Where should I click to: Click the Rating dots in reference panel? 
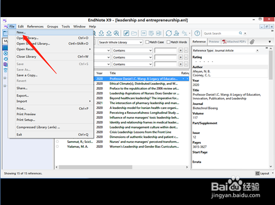(x=204, y=62)
